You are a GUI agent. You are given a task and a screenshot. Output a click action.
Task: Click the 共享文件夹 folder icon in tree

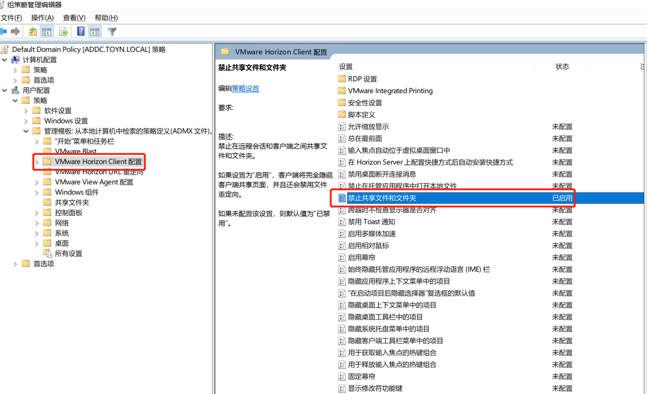pyautogui.click(x=47, y=202)
